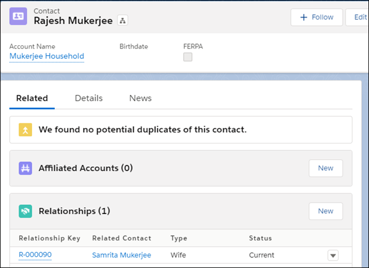Click the yellow potential duplicates icon
This screenshot has height=268, width=369.
point(25,130)
